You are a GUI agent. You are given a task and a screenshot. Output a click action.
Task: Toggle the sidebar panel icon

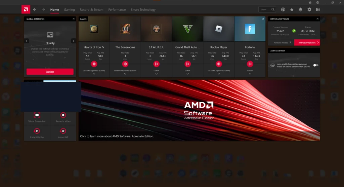pyautogui.click(x=318, y=9)
